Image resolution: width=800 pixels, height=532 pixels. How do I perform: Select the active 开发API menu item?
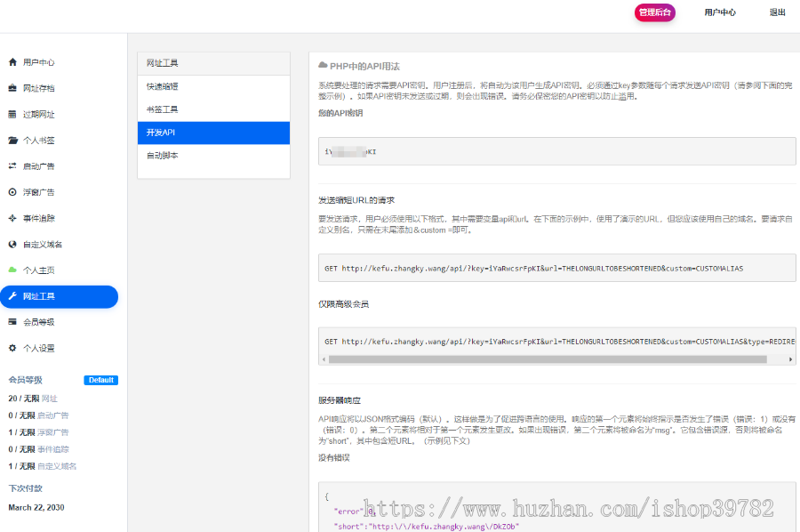click(x=213, y=133)
